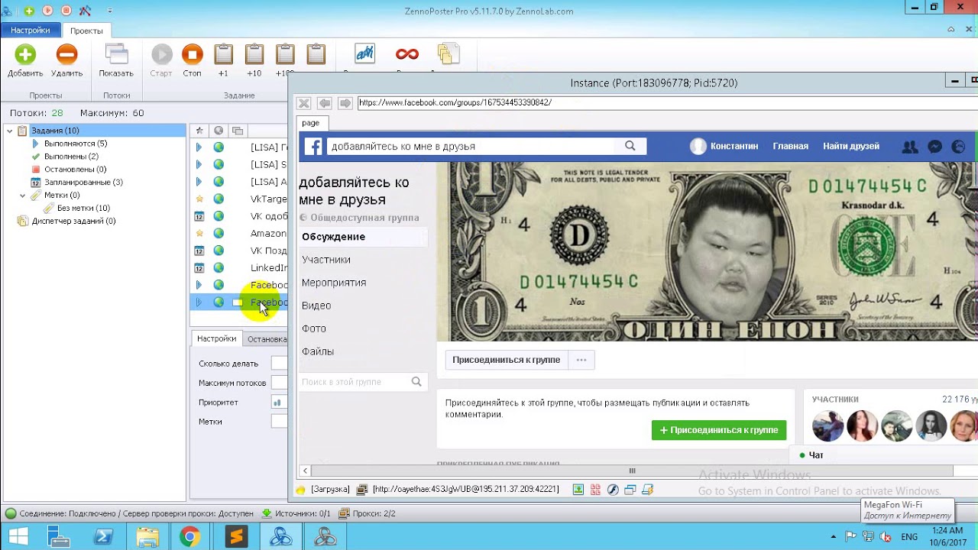978x550 pixels.
Task: Click the Facebook logo icon
Action: point(313,147)
